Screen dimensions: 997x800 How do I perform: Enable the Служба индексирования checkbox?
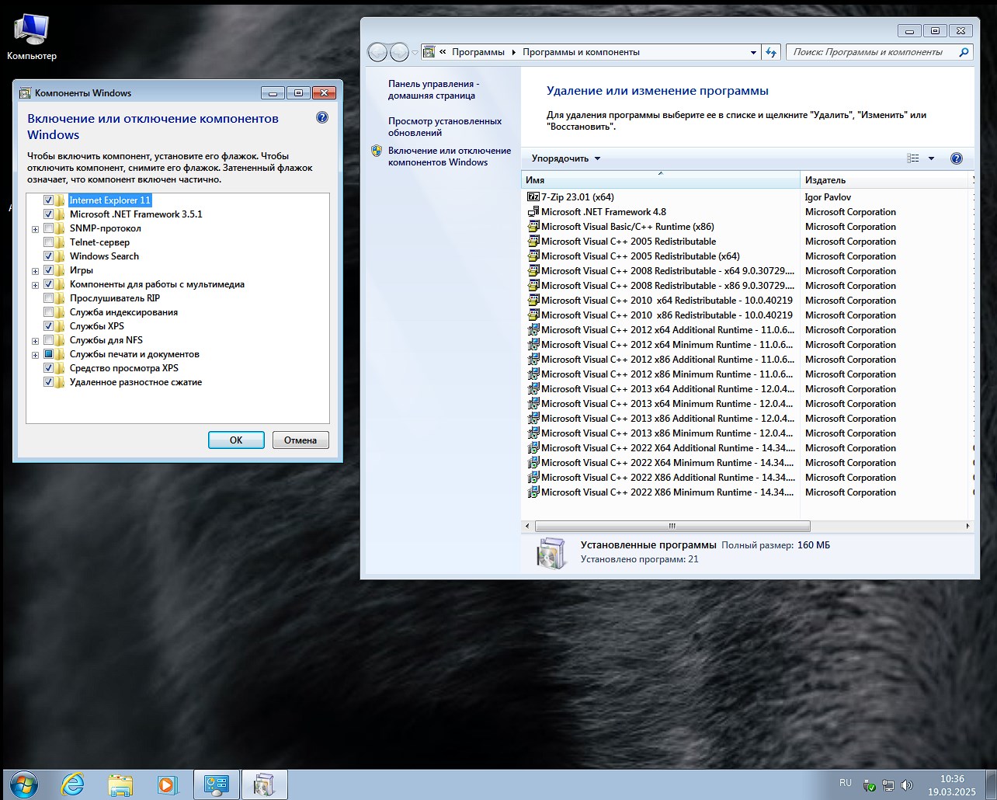pos(49,312)
